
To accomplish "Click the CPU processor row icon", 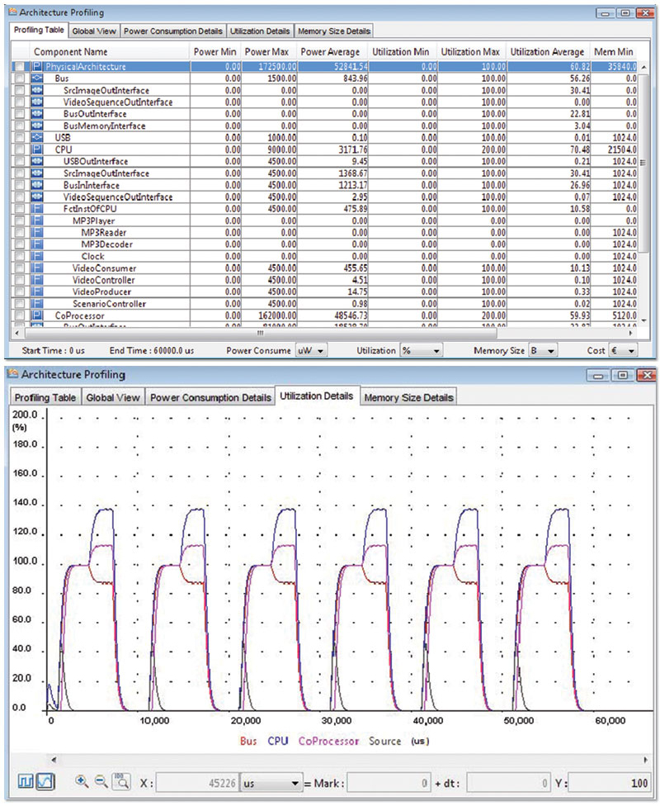I will click(x=37, y=149).
